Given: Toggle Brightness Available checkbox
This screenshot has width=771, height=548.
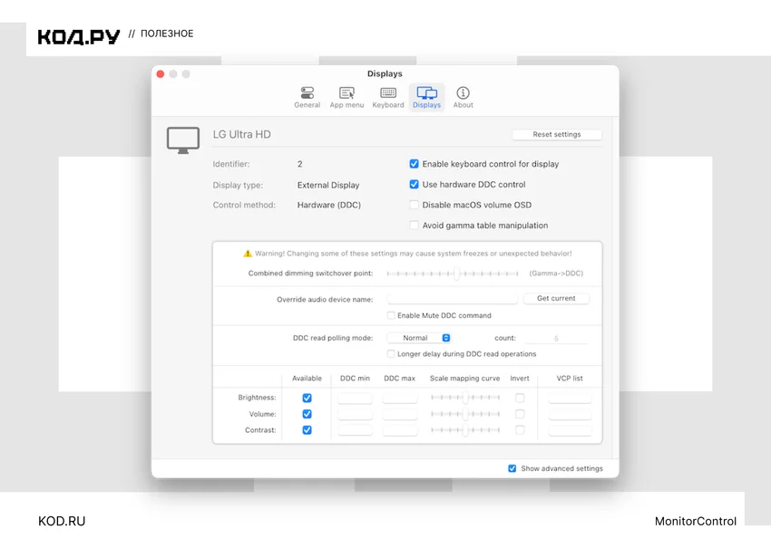Looking at the screenshot, I should coord(307,398).
